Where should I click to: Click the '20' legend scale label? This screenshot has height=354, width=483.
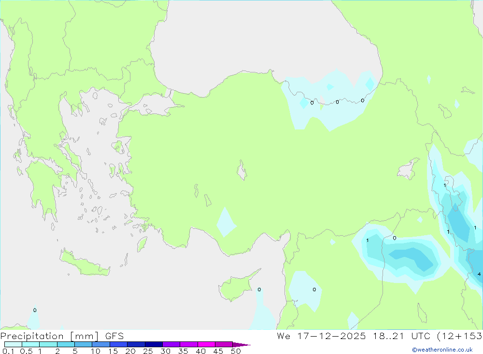(130, 351)
